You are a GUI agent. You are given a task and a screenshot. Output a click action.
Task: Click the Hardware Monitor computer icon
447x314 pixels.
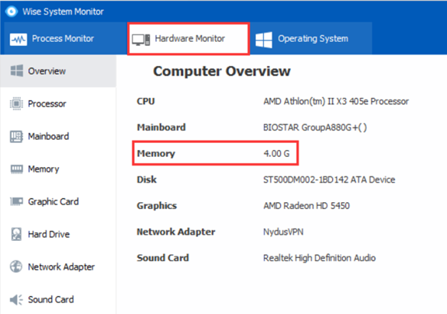coord(140,40)
